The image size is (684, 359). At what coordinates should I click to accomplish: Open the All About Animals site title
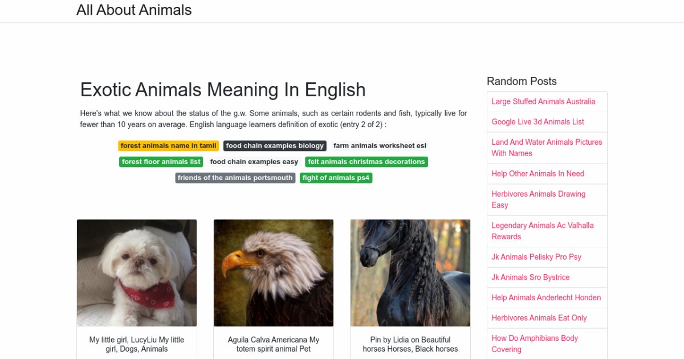(134, 10)
